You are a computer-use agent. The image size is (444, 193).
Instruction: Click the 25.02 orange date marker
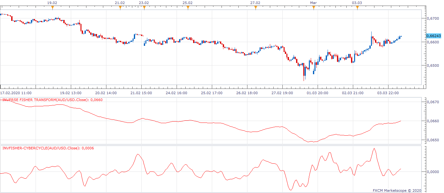(x=188, y=8)
